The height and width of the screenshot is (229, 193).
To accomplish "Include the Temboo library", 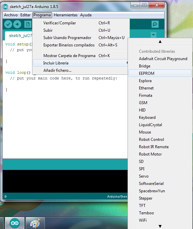I will (x=160, y=213).
